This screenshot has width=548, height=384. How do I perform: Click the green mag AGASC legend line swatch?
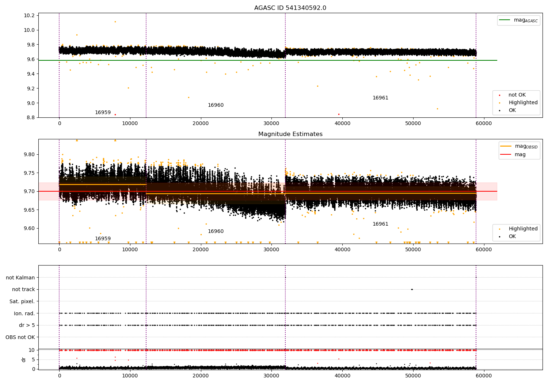pyautogui.click(x=505, y=20)
